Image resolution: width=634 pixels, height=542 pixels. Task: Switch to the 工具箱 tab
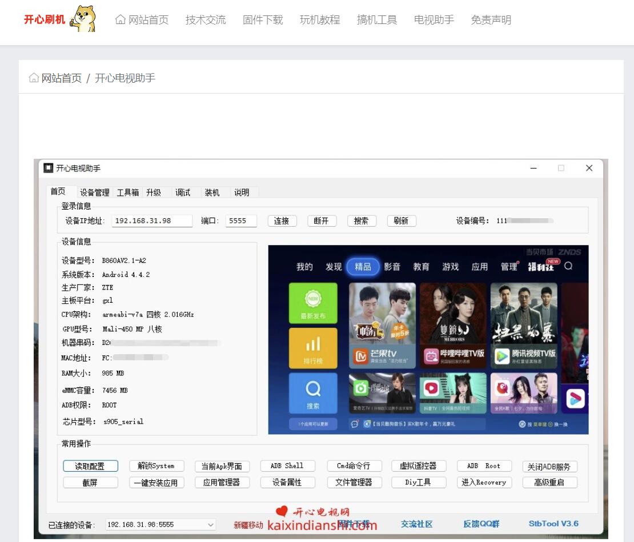coord(128,192)
